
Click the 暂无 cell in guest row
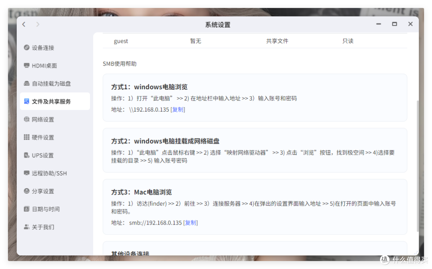tap(196, 41)
